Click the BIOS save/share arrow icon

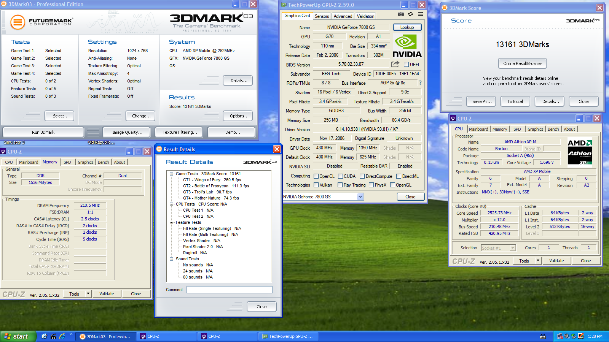395,64
